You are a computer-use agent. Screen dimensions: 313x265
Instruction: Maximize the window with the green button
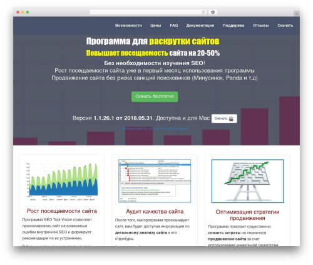(28, 12)
